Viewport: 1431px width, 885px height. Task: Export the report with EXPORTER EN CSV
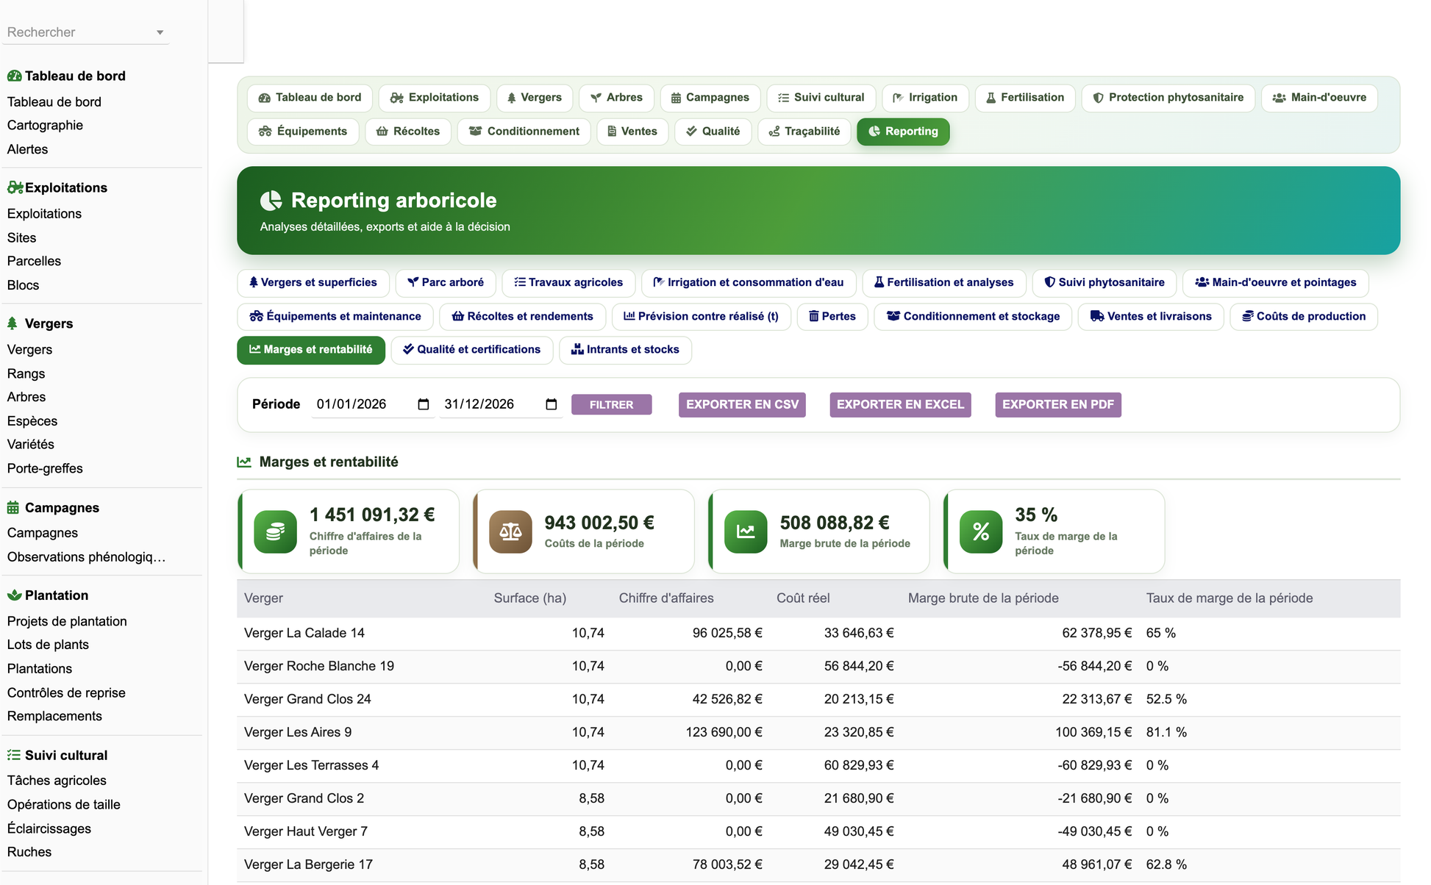point(742,405)
